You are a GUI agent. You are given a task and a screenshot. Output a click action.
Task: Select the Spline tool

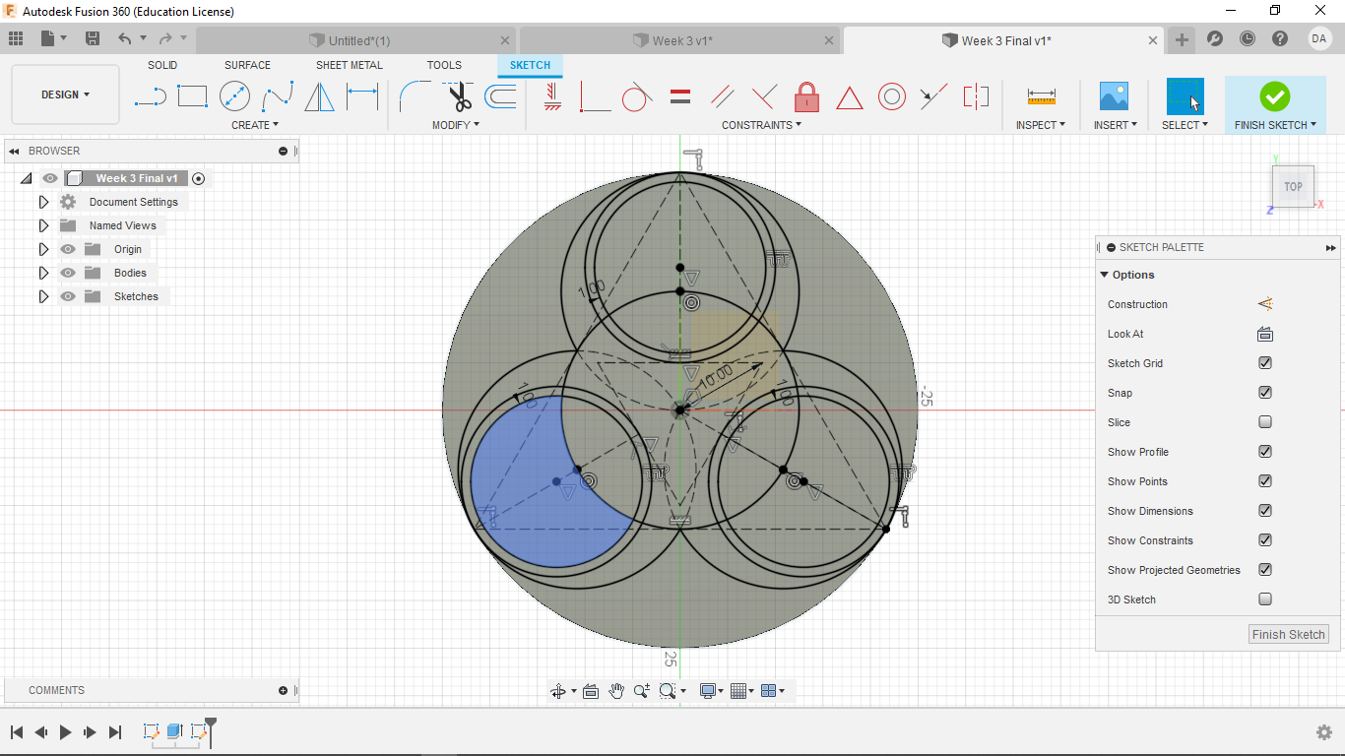click(278, 96)
